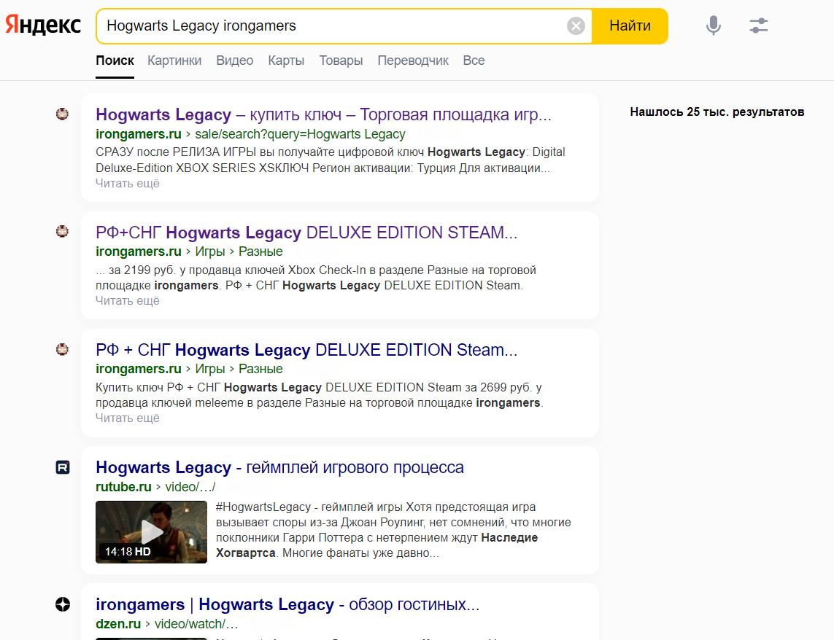Clear the search query with the X icon

(x=576, y=26)
